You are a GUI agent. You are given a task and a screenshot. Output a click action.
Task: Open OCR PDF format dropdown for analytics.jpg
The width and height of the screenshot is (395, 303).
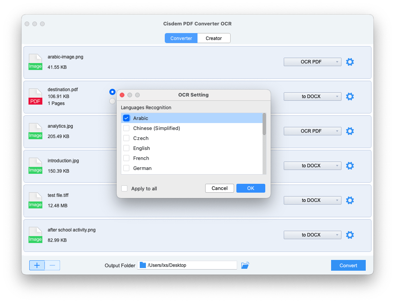pyautogui.click(x=312, y=131)
